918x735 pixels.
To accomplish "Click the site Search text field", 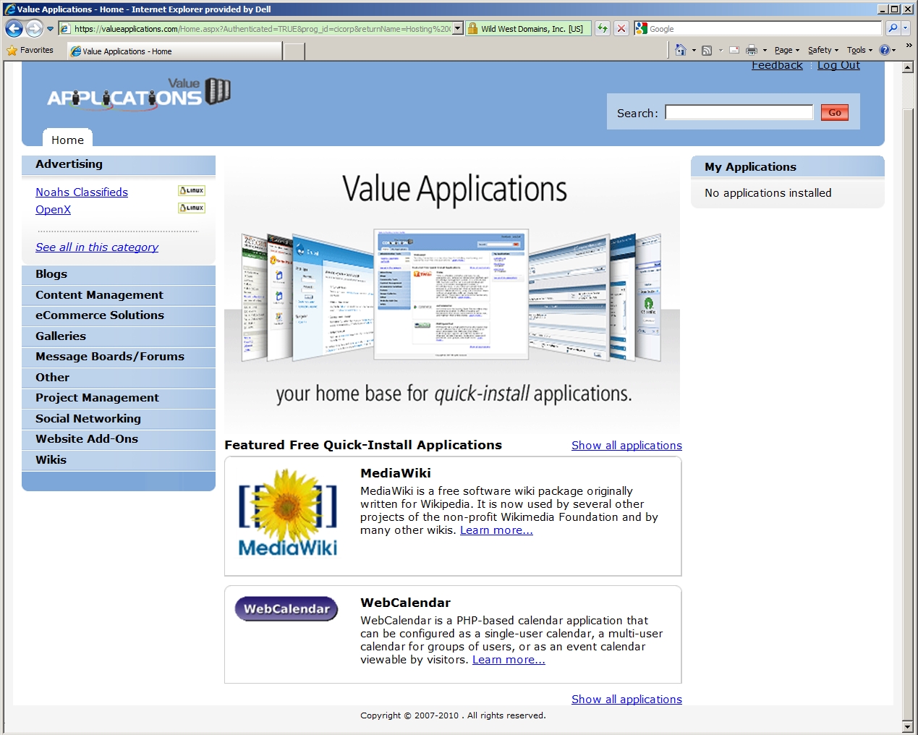I will click(x=739, y=112).
